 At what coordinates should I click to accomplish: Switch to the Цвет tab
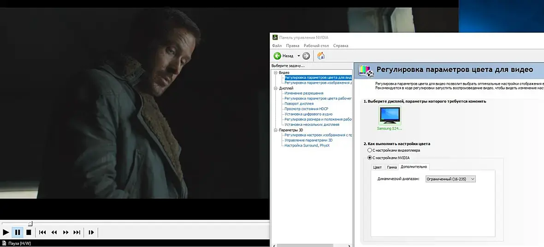pyautogui.click(x=377, y=167)
